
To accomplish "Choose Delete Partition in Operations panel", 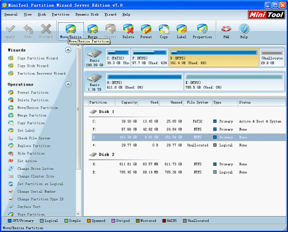I will pyautogui.click(x=28, y=100).
